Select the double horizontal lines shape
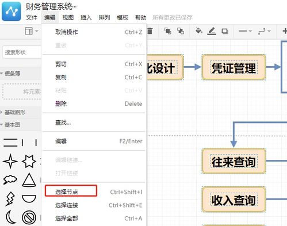The width and height of the screenshot is (287, 226). click(x=10, y=143)
